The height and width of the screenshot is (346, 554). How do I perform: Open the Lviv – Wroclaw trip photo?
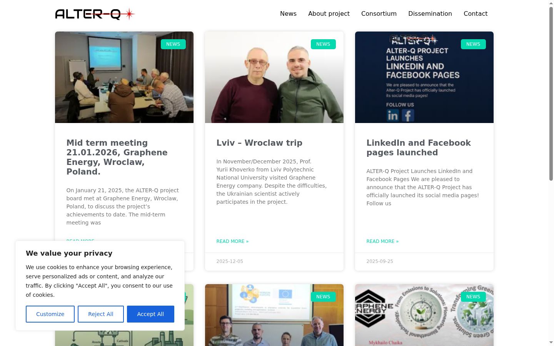click(274, 77)
